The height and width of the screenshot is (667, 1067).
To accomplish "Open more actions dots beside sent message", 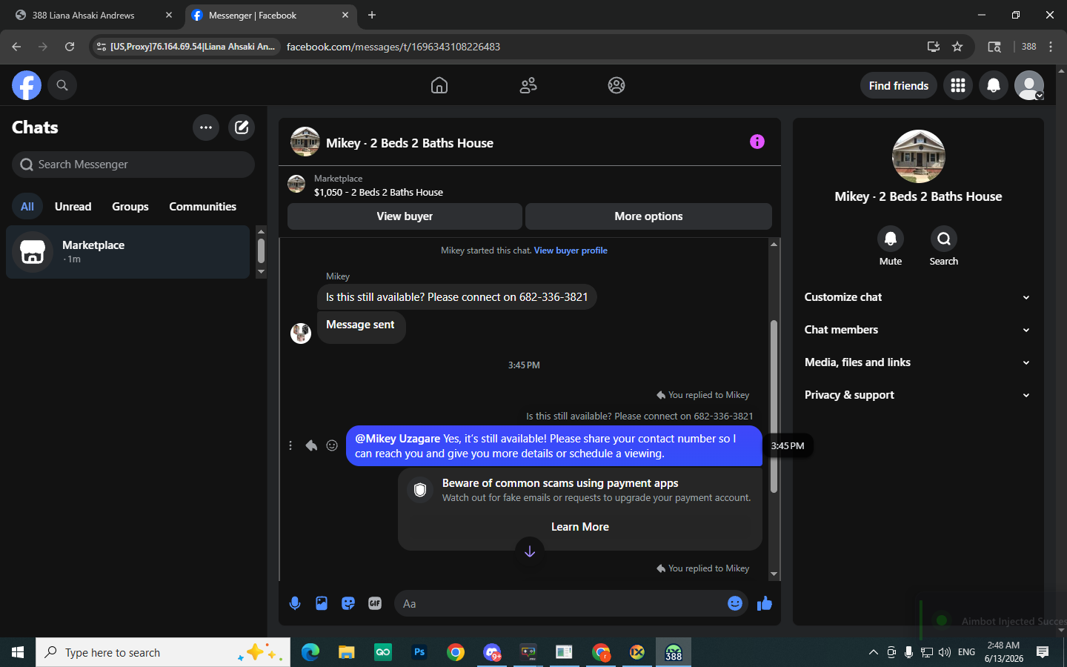I will (x=290, y=445).
